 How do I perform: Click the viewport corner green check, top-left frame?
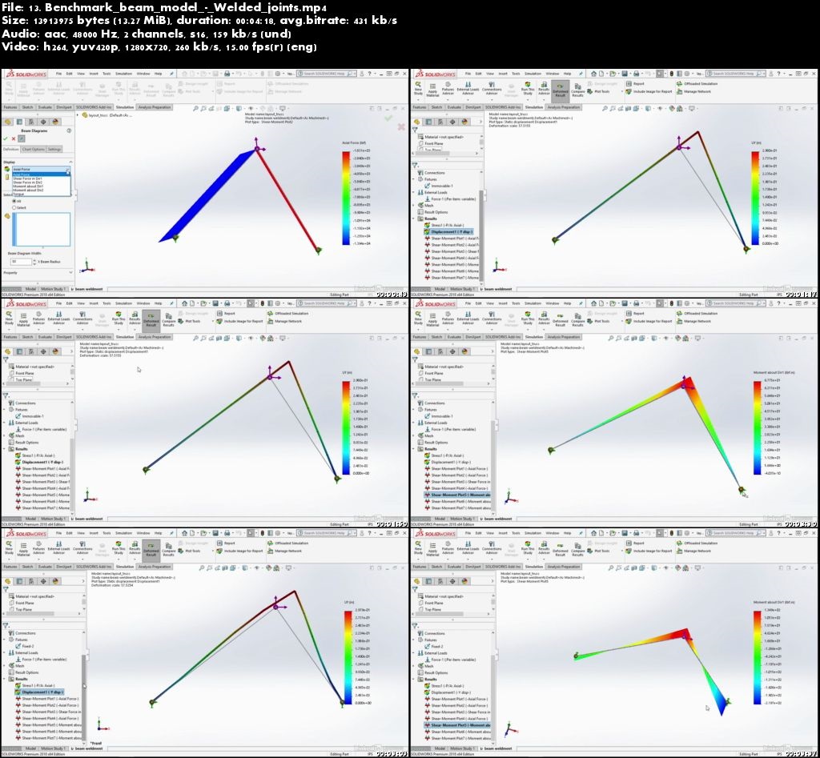[x=388, y=118]
